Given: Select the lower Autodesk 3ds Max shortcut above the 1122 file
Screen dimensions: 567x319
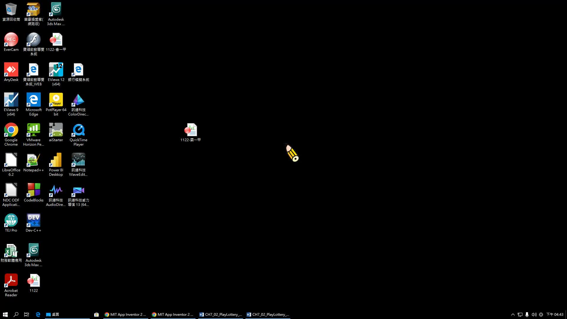Looking at the screenshot, I should click(34, 255).
